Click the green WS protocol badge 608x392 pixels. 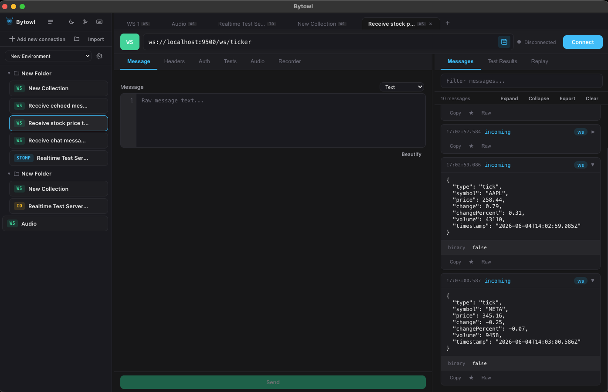point(130,42)
